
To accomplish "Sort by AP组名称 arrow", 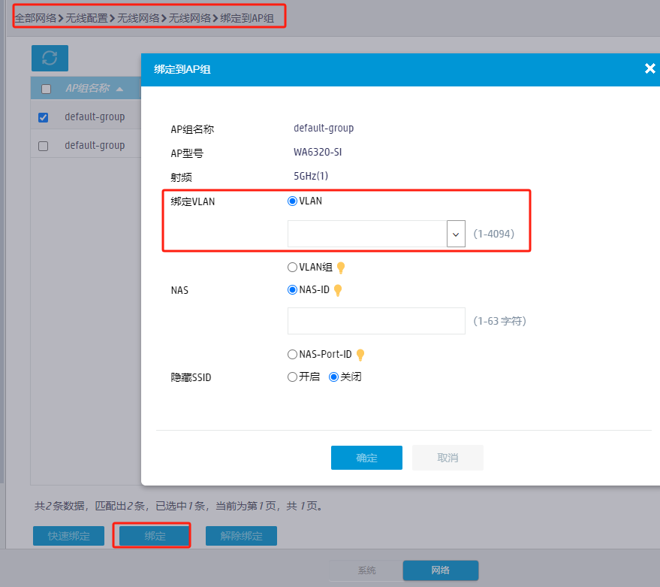I will click(x=119, y=89).
